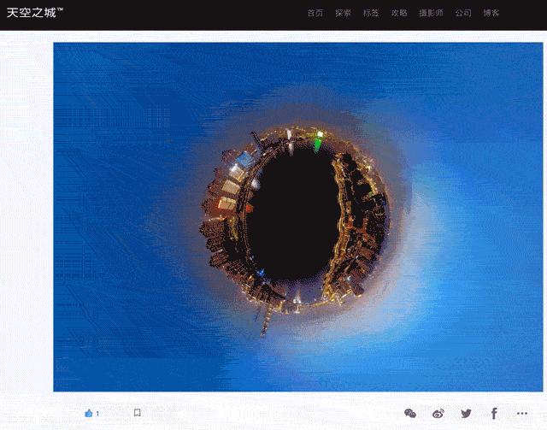547x430 pixels.
Task: Share the panorama to WeChat
Action: [x=410, y=413]
